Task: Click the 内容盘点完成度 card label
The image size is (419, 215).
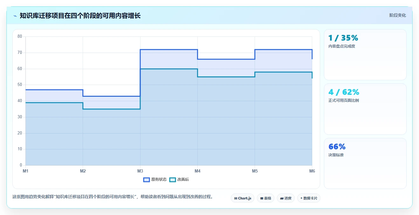Action: point(342,46)
